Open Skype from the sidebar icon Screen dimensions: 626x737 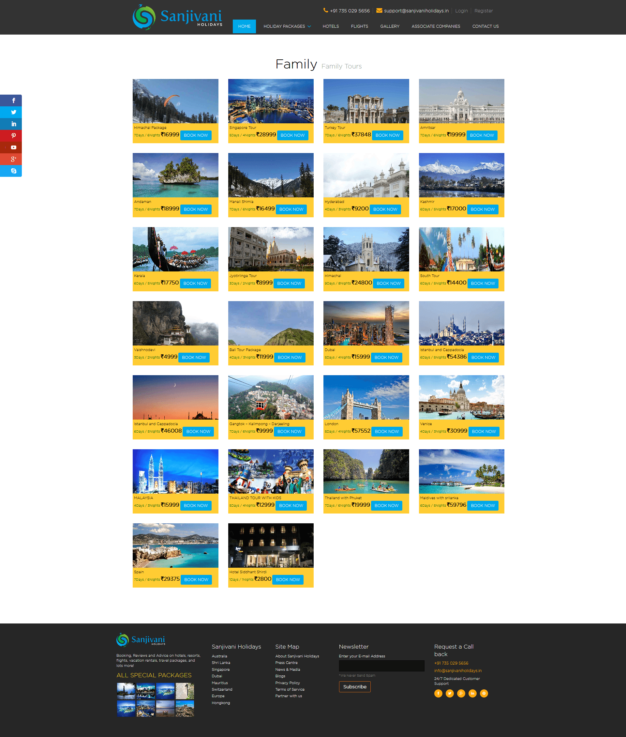[13, 171]
